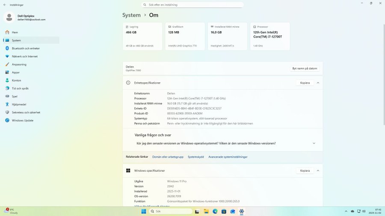Click System breadcrumb in the header
This screenshot has height=216, width=385.
(x=131, y=15)
